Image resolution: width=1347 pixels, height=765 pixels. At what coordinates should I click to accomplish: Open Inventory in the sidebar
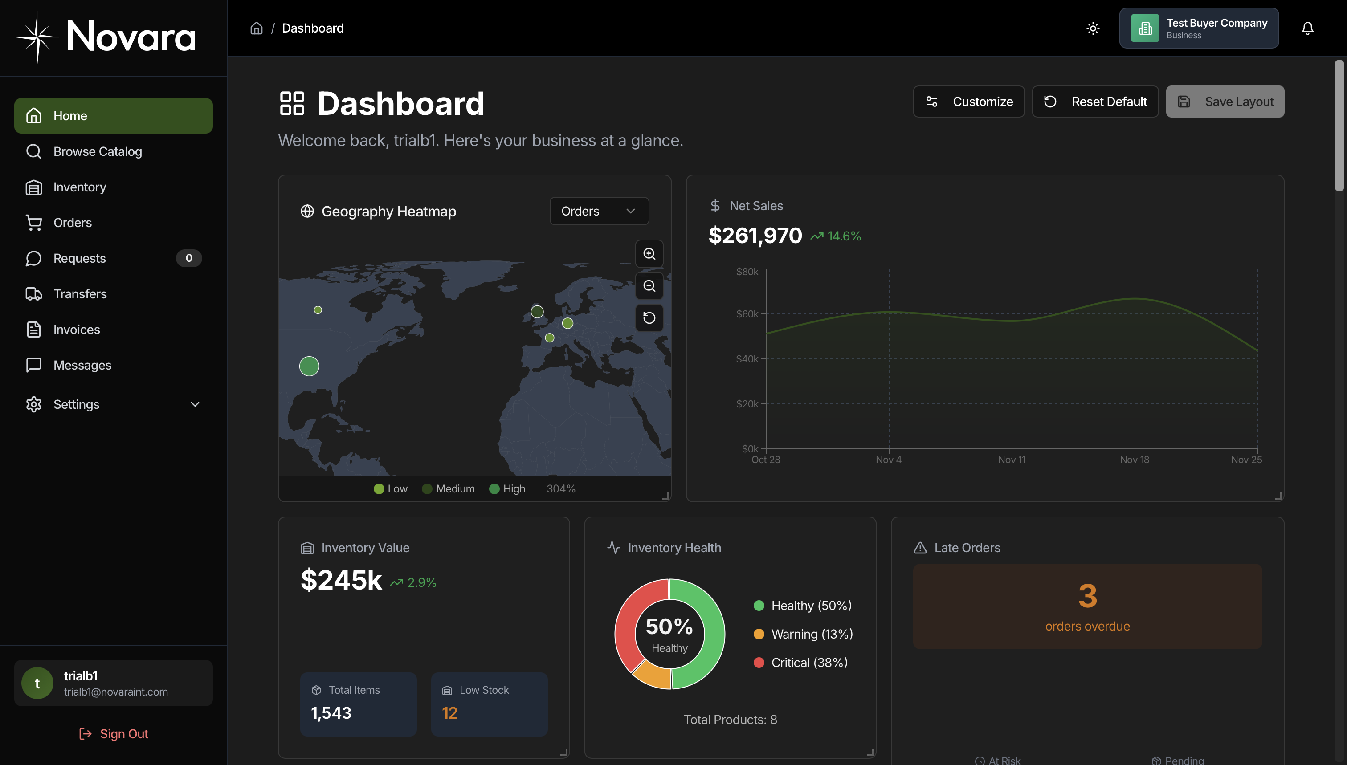tap(114, 187)
